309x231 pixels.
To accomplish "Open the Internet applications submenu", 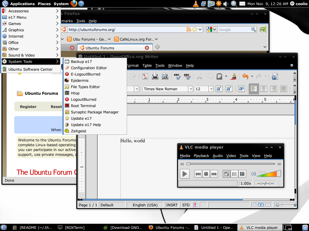I will click(30, 36).
